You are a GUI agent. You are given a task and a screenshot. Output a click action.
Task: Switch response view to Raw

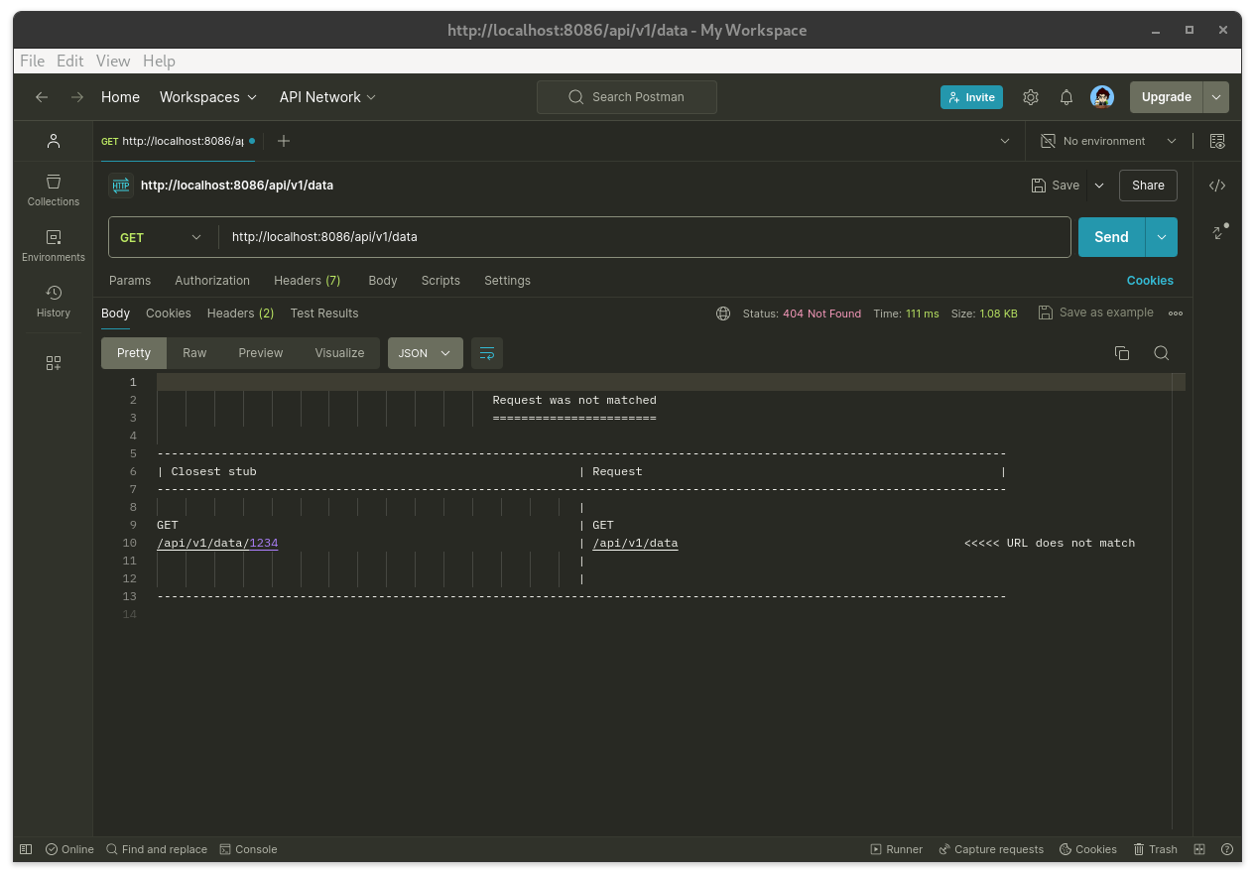[x=194, y=353]
